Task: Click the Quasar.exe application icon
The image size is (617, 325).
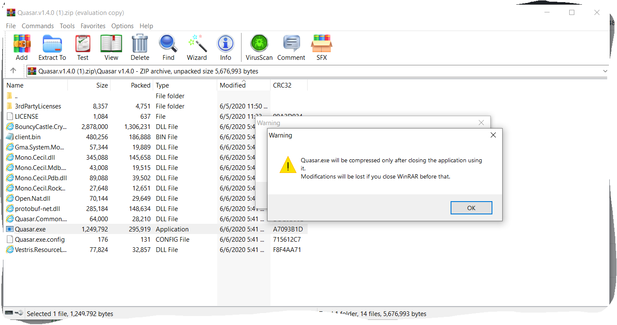Action: 10,229
